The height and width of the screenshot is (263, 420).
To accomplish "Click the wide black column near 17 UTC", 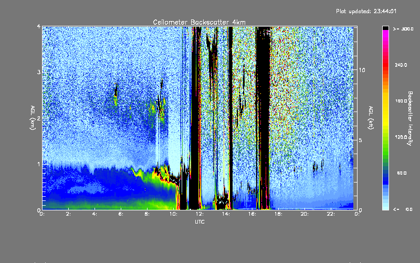I will point(263,118).
